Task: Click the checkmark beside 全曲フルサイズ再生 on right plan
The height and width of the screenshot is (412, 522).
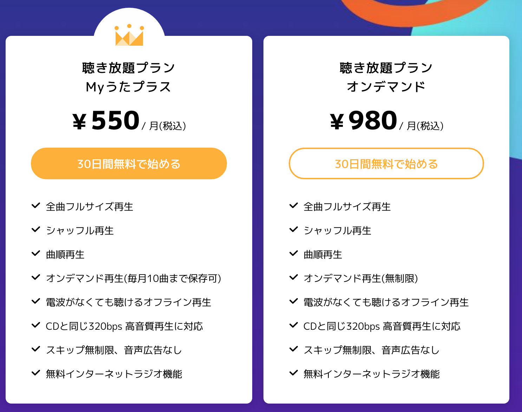Action: coord(293,206)
